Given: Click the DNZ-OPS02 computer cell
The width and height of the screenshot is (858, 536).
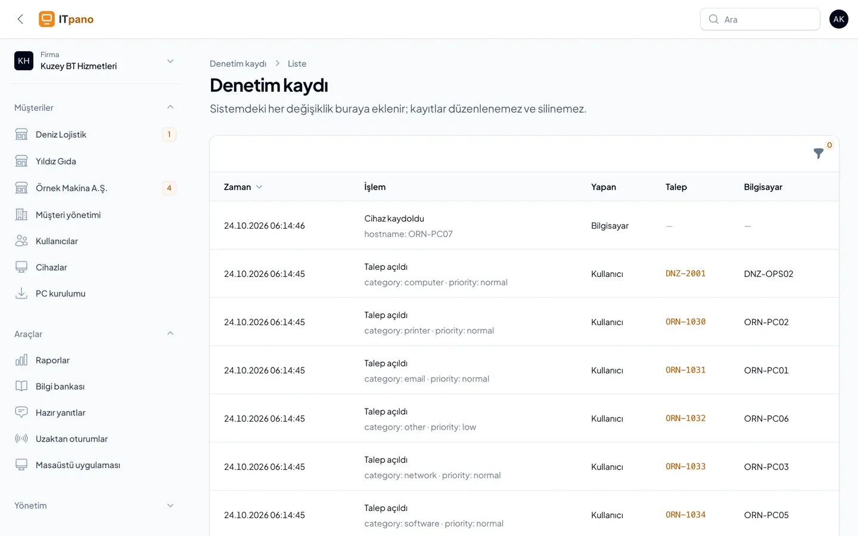Looking at the screenshot, I should [x=769, y=274].
